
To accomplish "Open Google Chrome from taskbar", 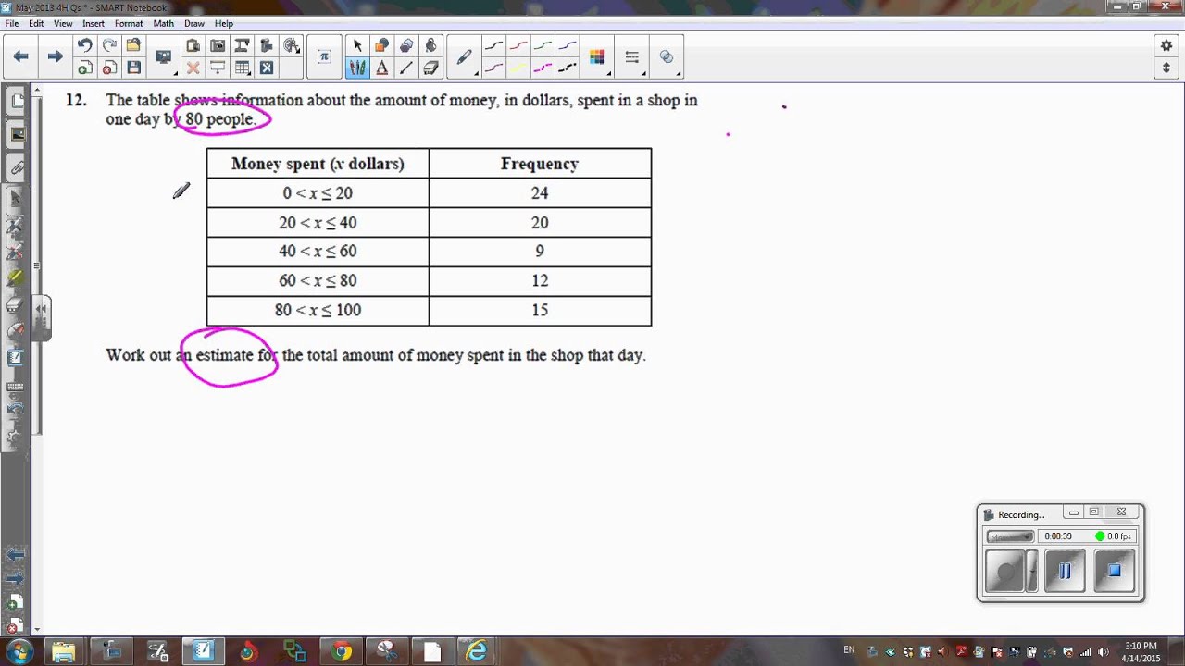I will (x=341, y=652).
